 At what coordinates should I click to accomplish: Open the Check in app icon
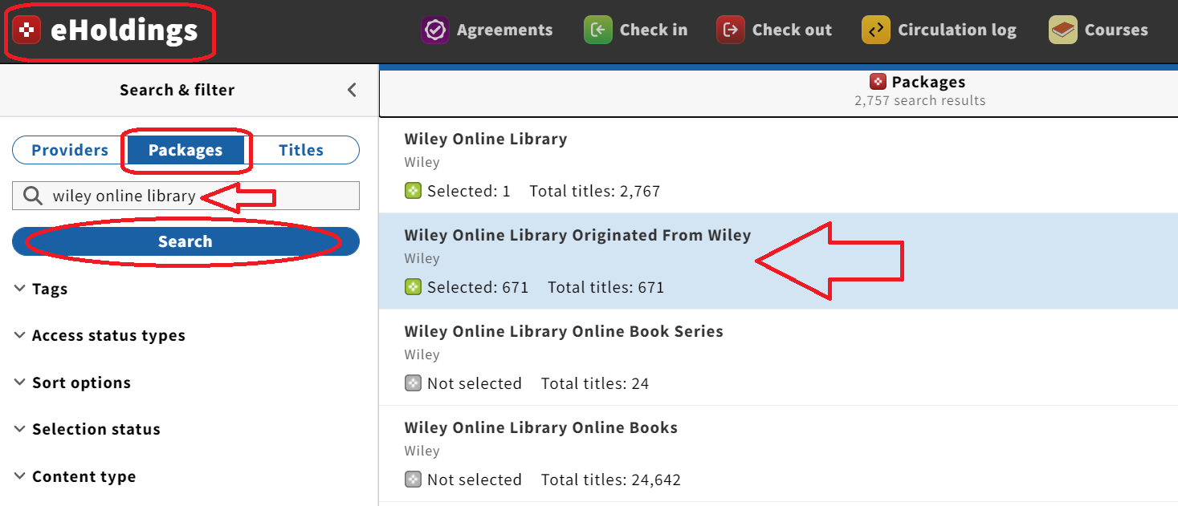pyautogui.click(x=597, y=30)
